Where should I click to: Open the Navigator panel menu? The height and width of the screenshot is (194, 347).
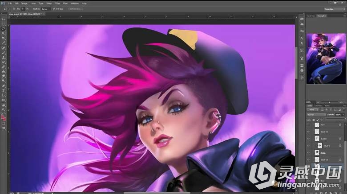coord(344,16)
